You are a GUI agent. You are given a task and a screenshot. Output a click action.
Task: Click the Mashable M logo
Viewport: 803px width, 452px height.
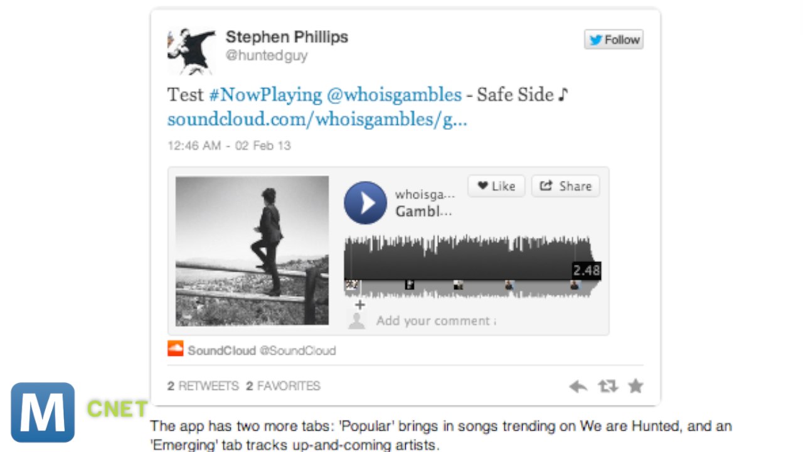pyautogui.click(x=43, y=412)
